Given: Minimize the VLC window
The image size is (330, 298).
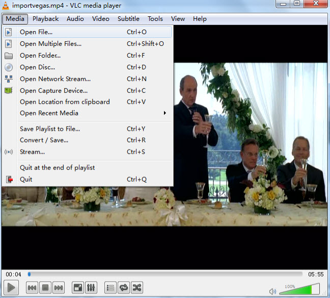Looking at the screenshot, I should (x=283, y=4).
